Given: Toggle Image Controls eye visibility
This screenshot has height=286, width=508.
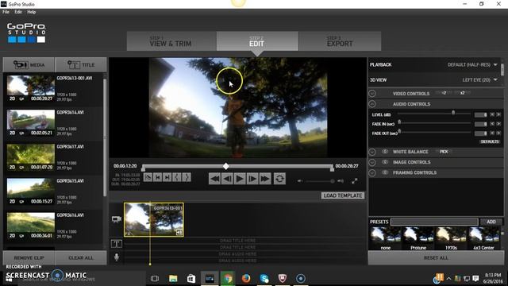Looking at the screenshot, I should pyautogui.click(x=385, y=162).
